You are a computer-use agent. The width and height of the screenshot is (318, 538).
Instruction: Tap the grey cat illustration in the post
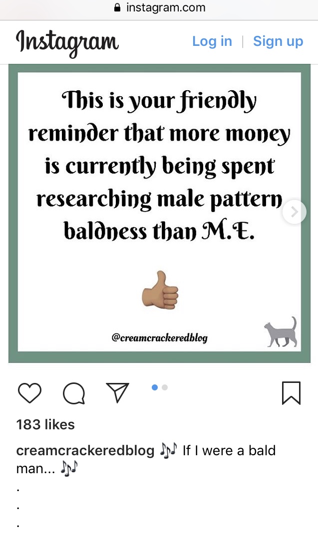[281, 332]
